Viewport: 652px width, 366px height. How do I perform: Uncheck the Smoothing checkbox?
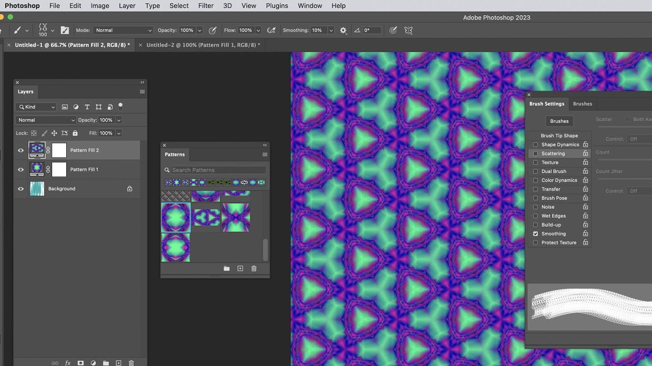point(535,234)
